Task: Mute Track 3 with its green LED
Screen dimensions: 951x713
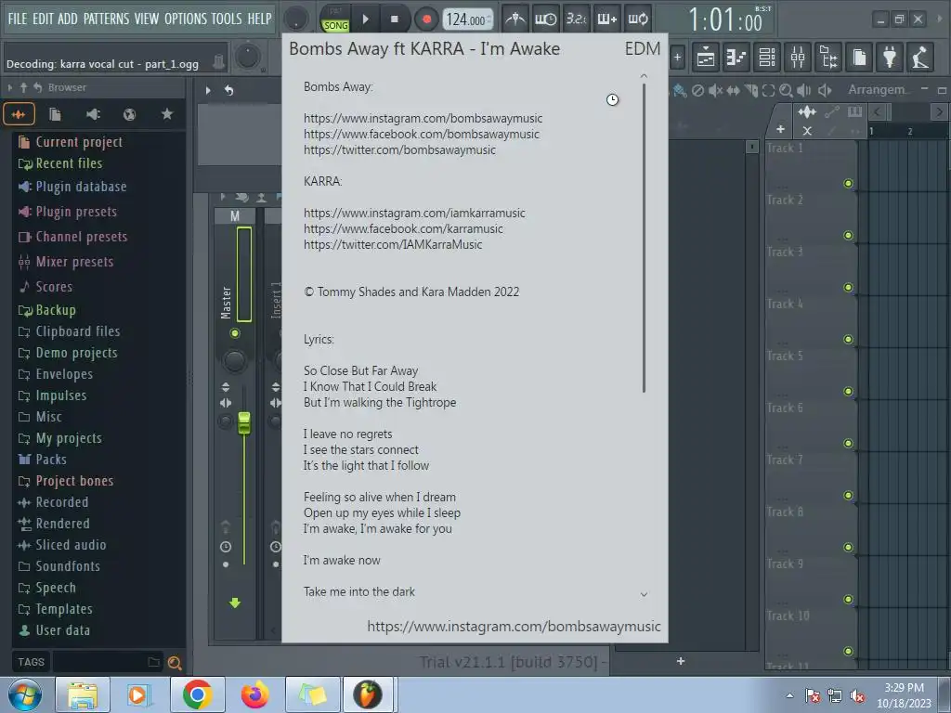Action: [848, 288]
